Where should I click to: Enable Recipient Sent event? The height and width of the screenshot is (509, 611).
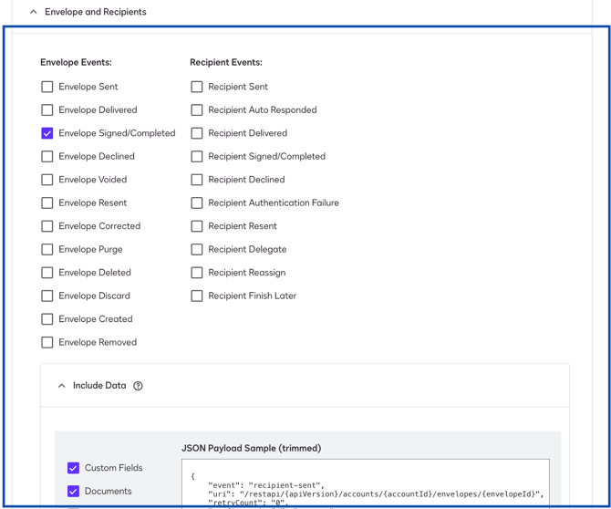tap(197, 87)
